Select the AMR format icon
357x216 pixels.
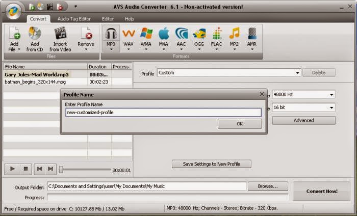click(x=252, y=34)
